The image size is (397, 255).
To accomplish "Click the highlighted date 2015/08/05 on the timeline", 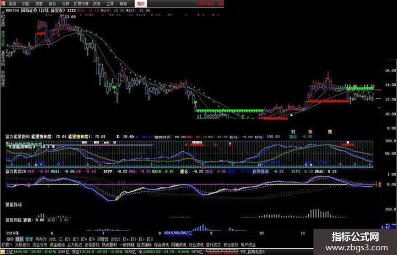I will pos(178,233).
